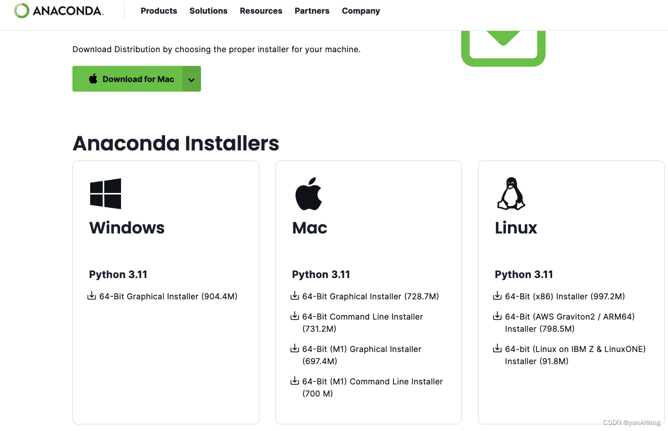
Task: Click the Linux card title
Action: click(516, 228)
